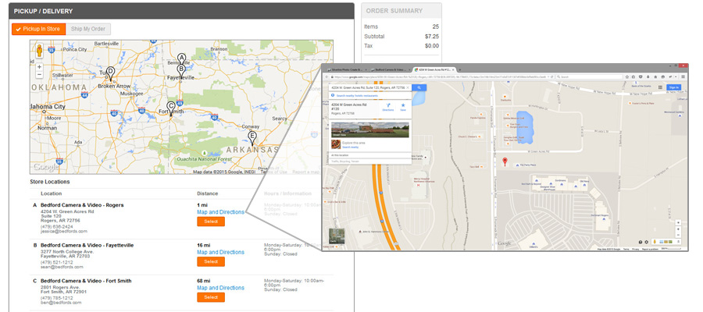Screen dimensions: 703x312
Task: Click map marker B at Fayetteville
Action: [181, 71]
